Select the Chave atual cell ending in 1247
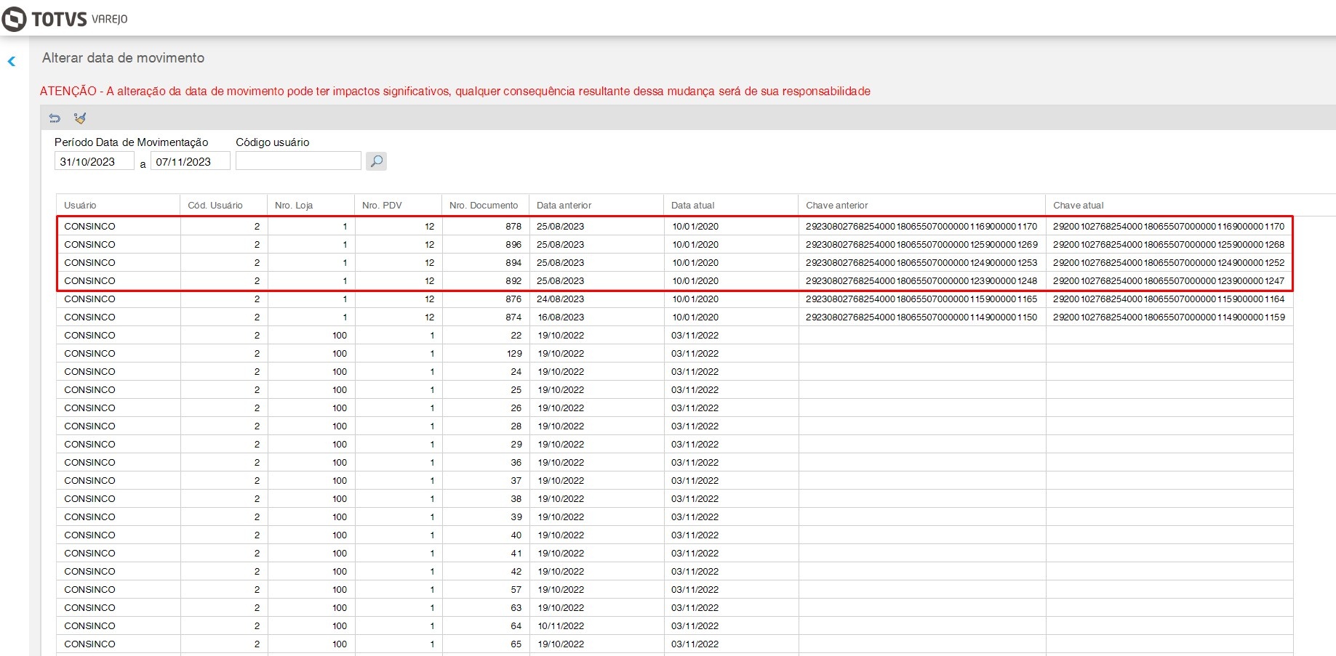Screen dimensions: 1336x656 pyautogui.click(x=1169, y=280)
